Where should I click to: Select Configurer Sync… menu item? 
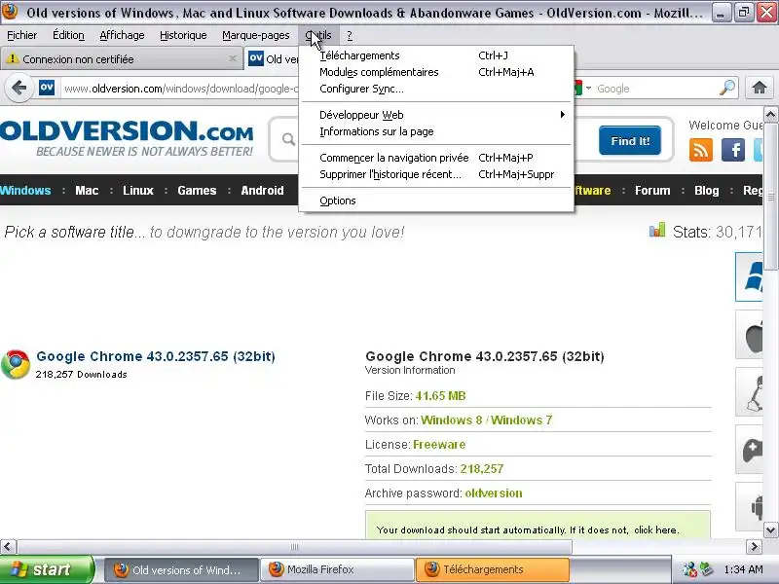pyautogui.click(x=437, y=89)
